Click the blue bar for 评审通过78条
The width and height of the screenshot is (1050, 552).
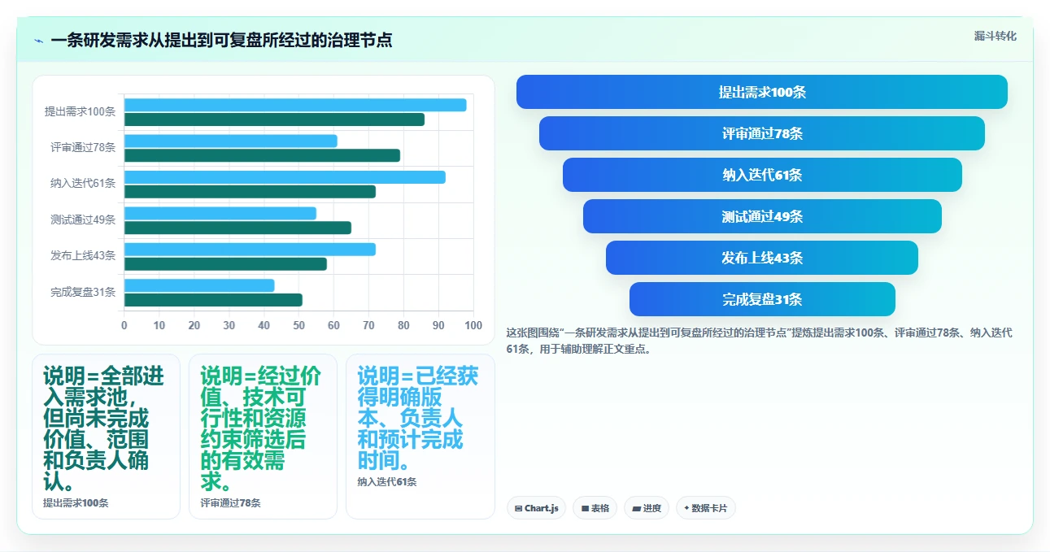231,141
